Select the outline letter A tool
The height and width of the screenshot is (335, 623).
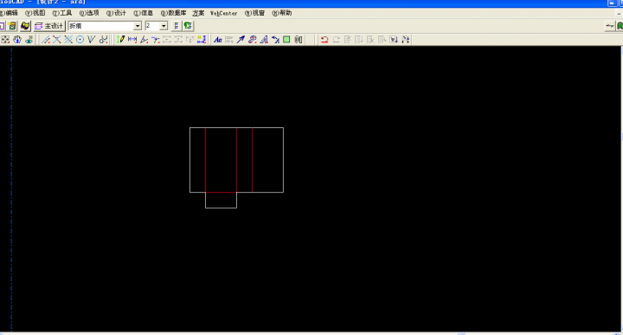[x=264, y=39]
